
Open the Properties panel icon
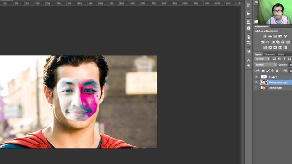(x=249, y=22)
